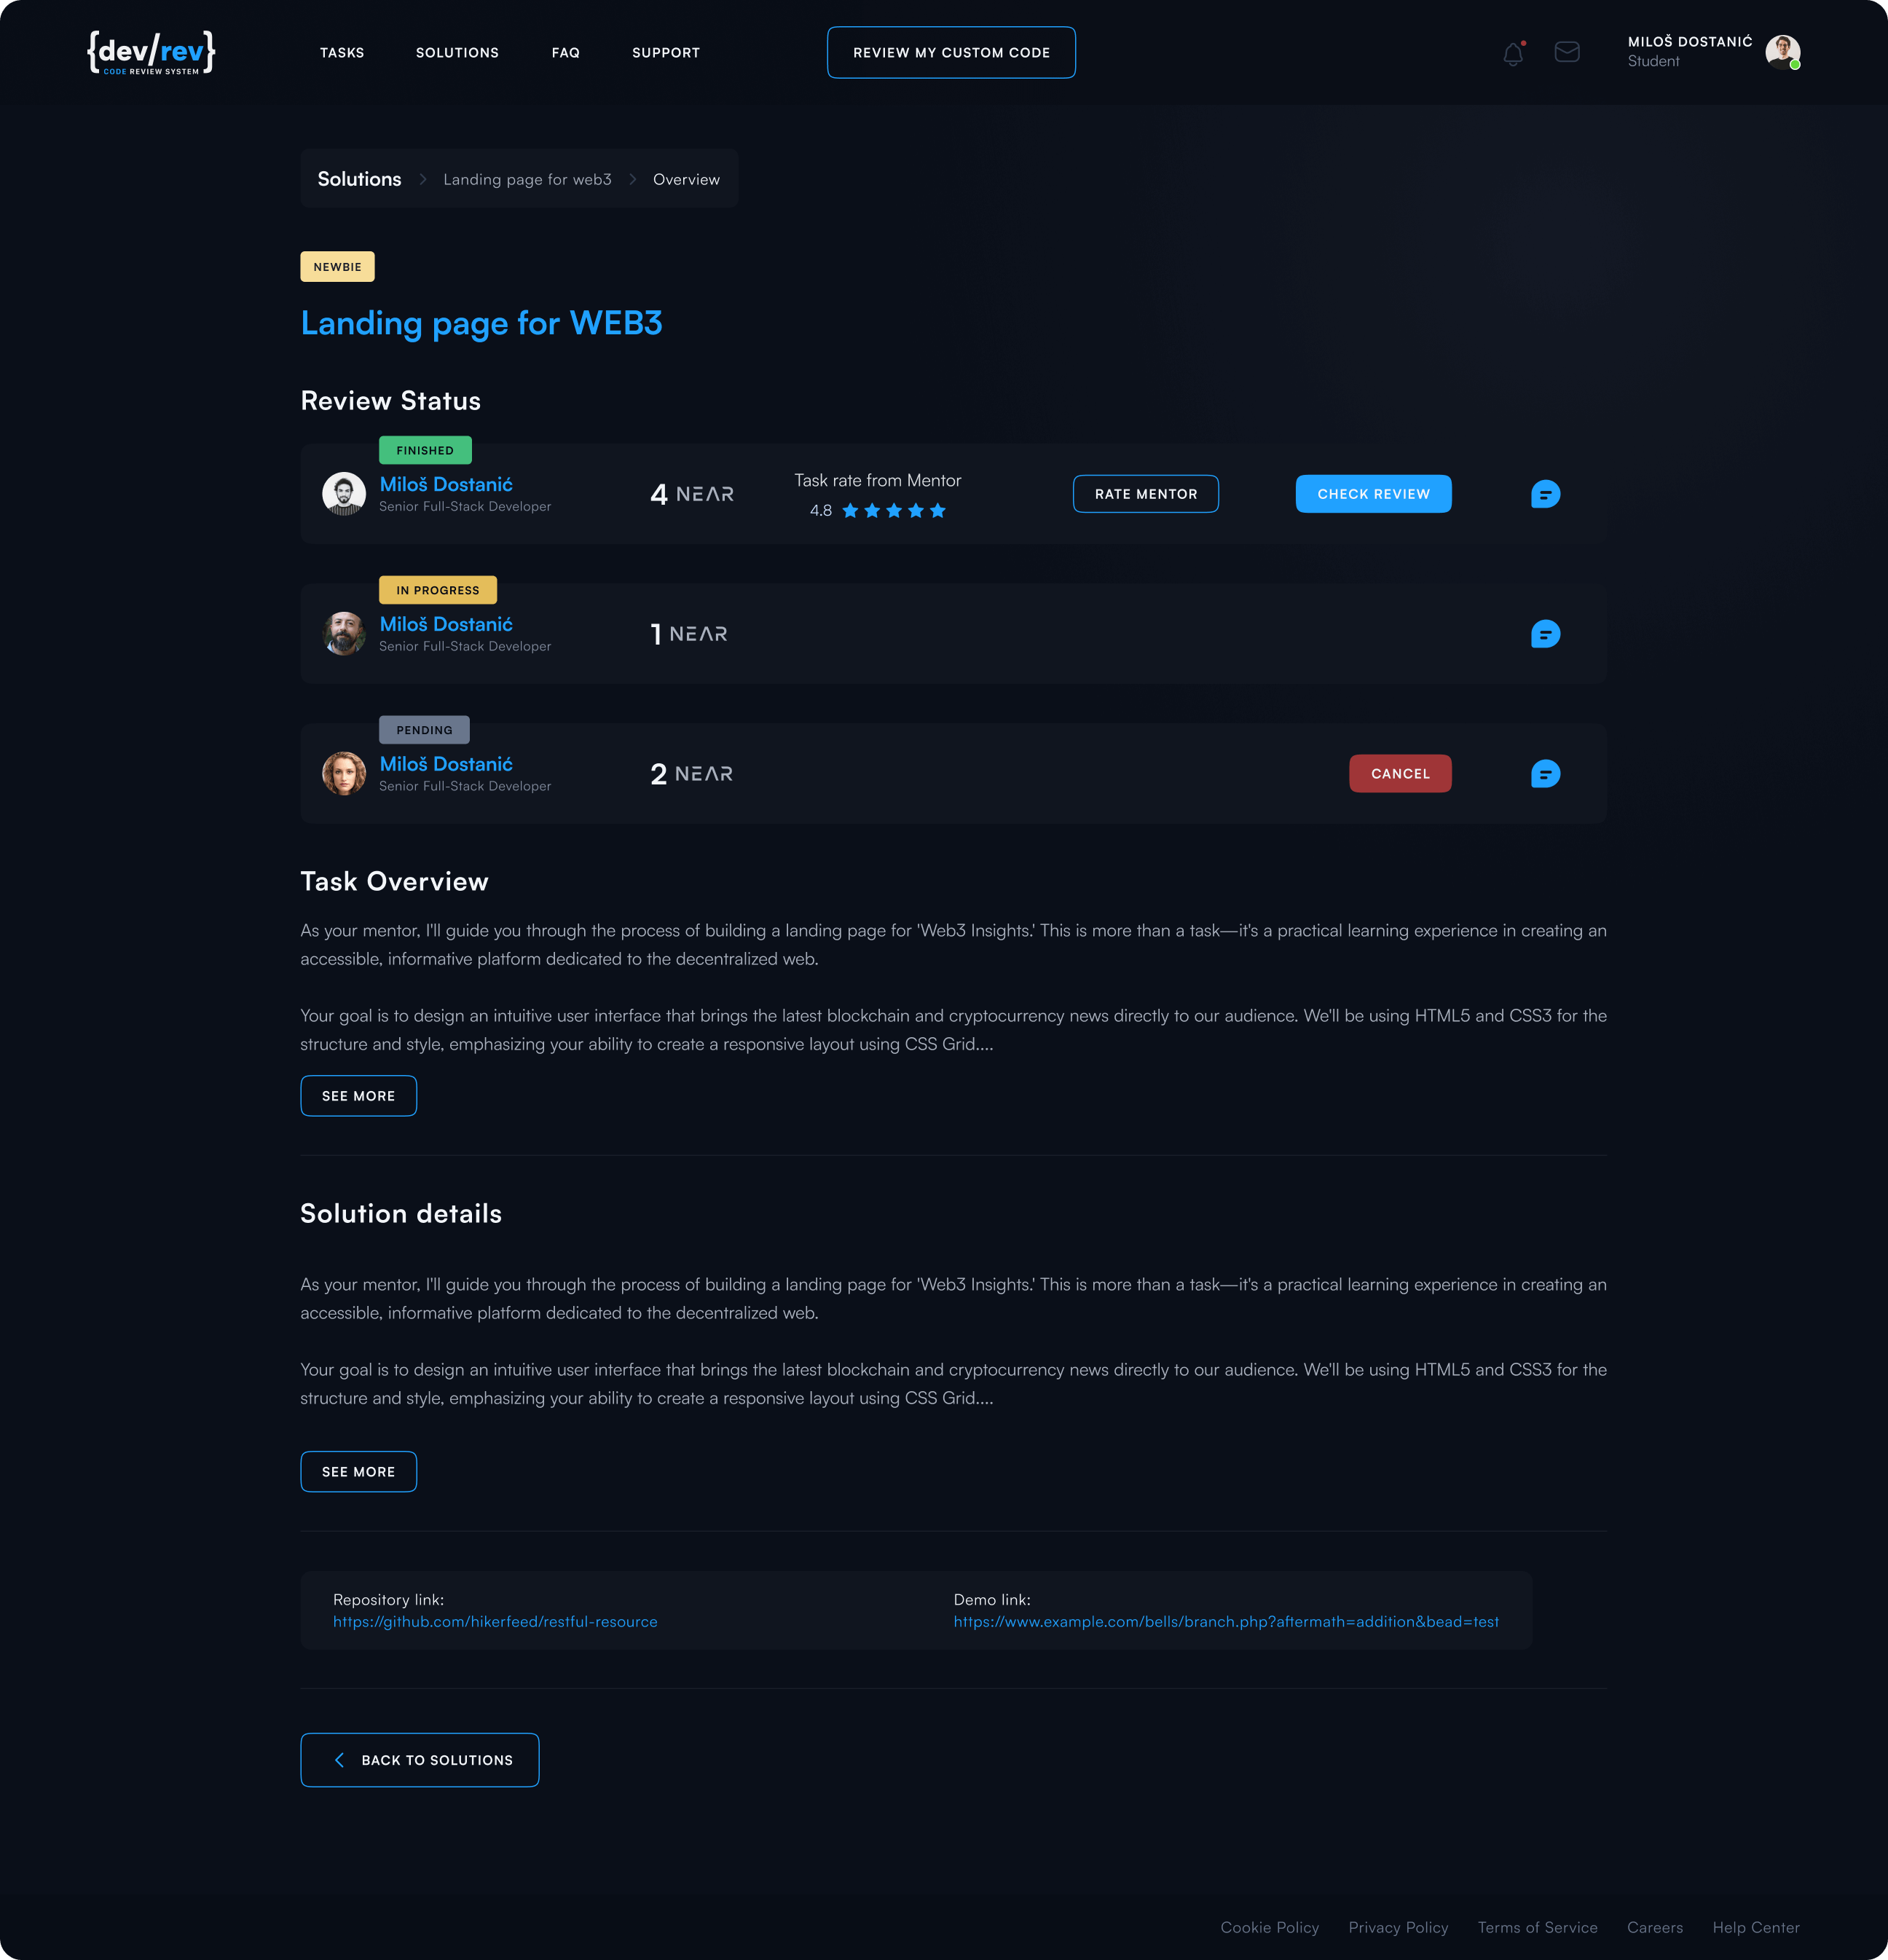This screenshot has height=1960, width=1888.
Task: Go to Solutions in breadcrumb
Action: pyautogui.click(x=359, y=179)
